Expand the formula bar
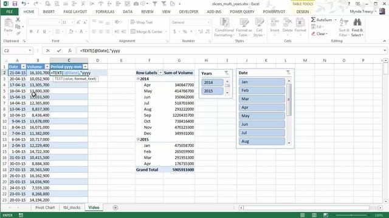This screenshot has height=218, width=389. [x=385, y=50]
